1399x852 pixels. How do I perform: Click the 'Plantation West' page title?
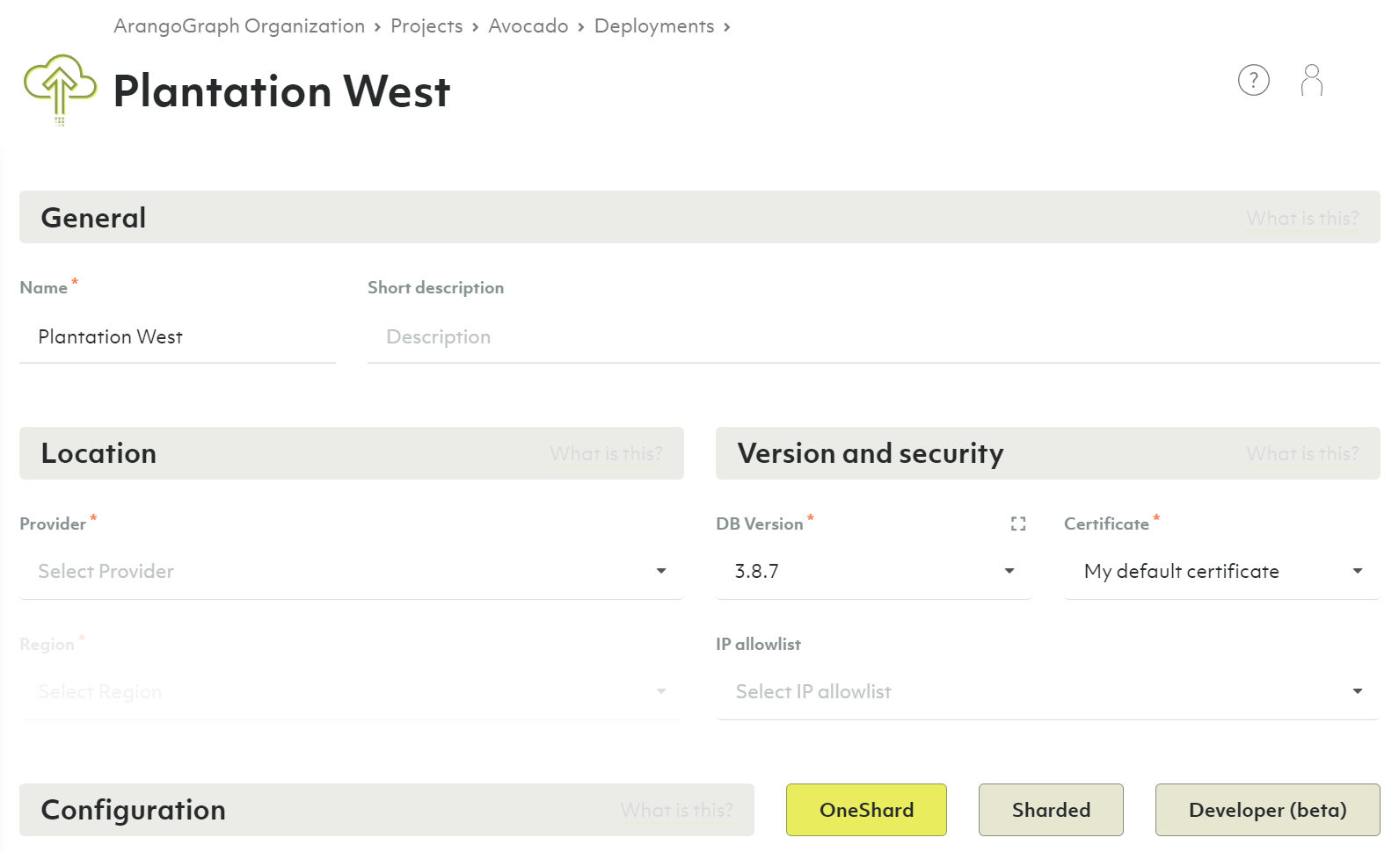click(281, 91)
